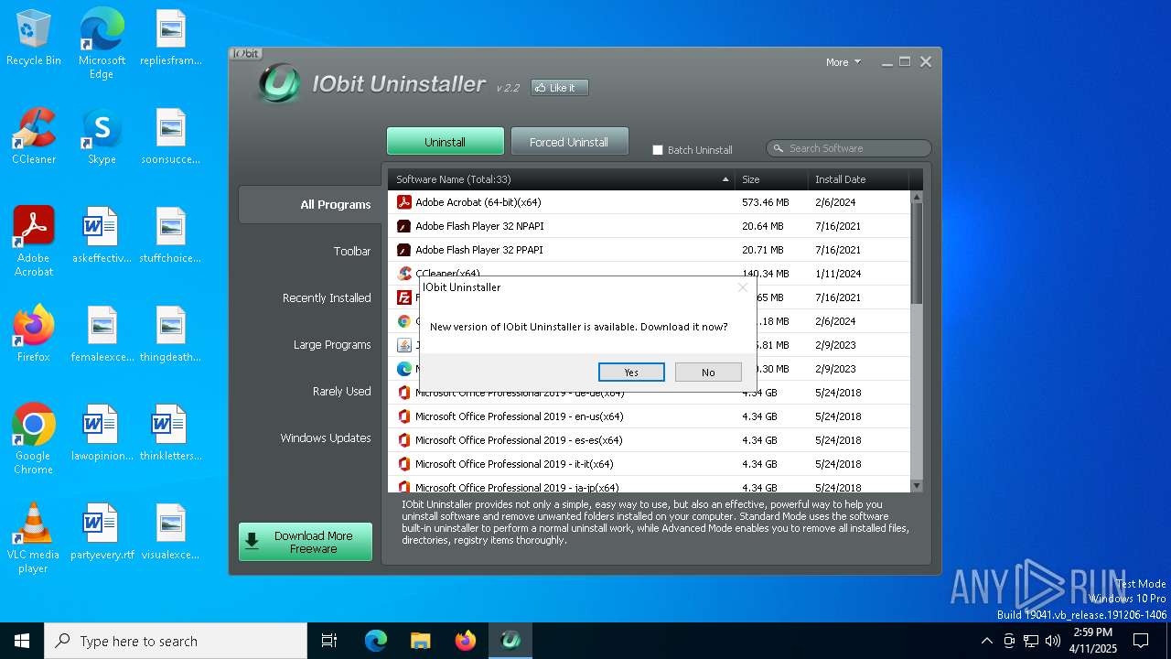This screenshot has width=1171, height=659.
Task: Click the IObit Uninstaller logo icon
Action: 279,83
